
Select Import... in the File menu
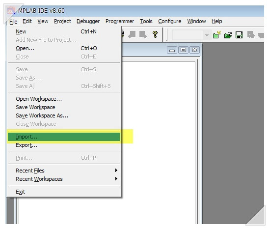pyautogui.click(x=64, y=137)
